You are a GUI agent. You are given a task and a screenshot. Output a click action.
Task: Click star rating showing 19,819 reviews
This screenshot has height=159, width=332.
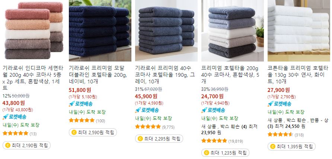(222, 141)
